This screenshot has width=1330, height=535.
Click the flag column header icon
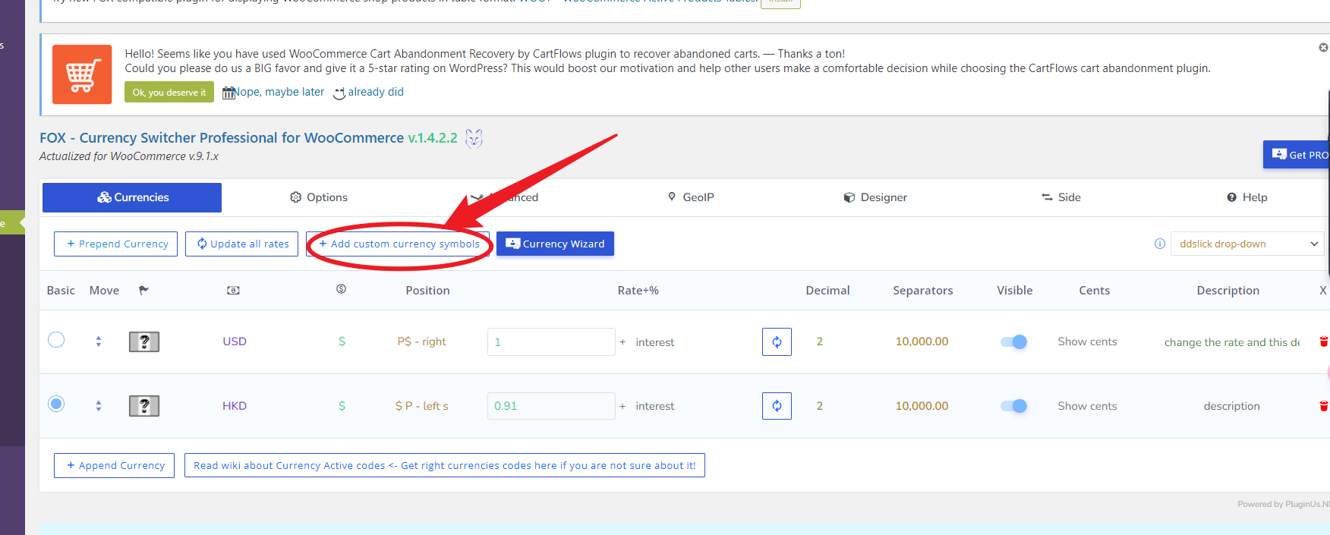tap(143, 290)
